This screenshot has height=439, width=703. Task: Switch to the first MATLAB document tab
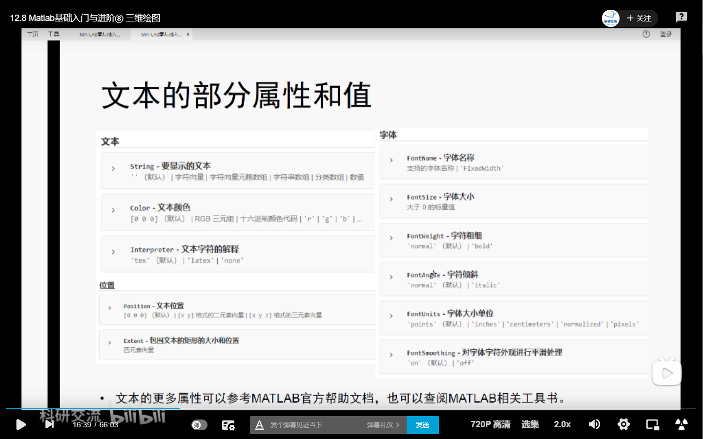(100, 35)
